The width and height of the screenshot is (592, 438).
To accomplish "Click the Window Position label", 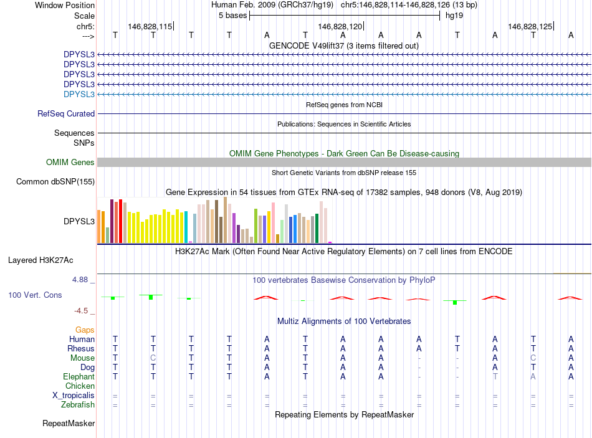I will (x=65, y=5).
